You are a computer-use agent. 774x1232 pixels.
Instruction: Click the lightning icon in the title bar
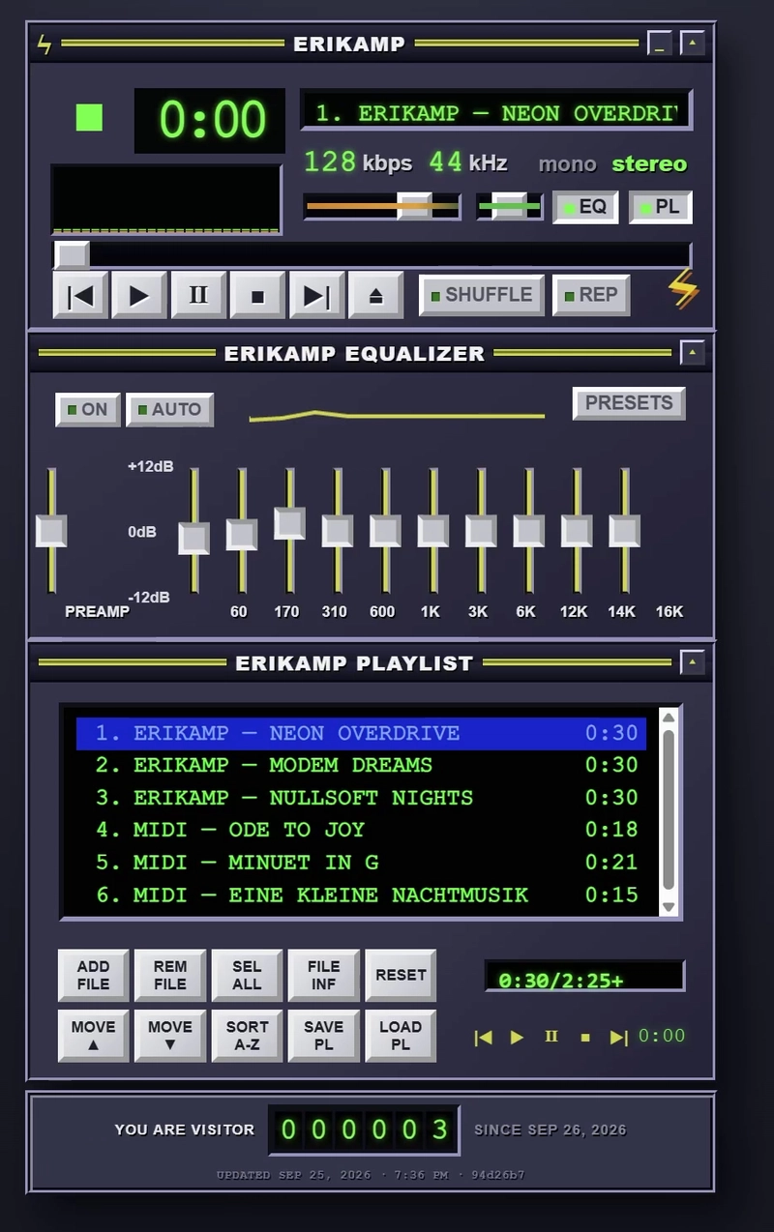tap(44, 44)
